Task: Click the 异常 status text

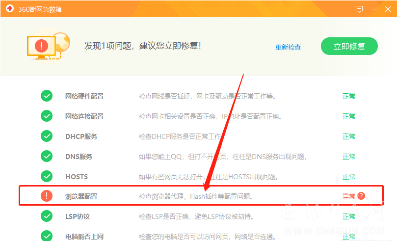Action: point(348,196)
